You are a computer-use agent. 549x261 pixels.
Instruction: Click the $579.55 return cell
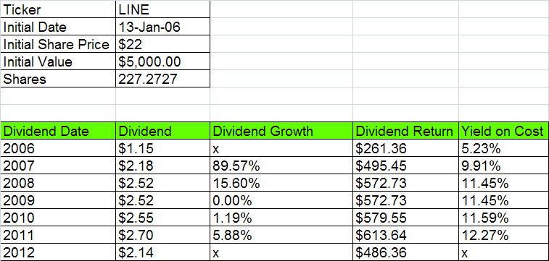pyautogui.click(x=406, y=218)
